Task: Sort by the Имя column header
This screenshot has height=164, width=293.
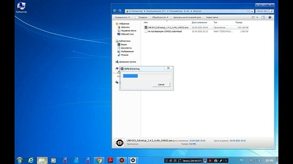Action: 146,22
